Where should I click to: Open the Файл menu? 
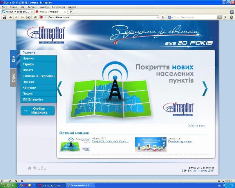pyautogui.click(x=4, y=7)
